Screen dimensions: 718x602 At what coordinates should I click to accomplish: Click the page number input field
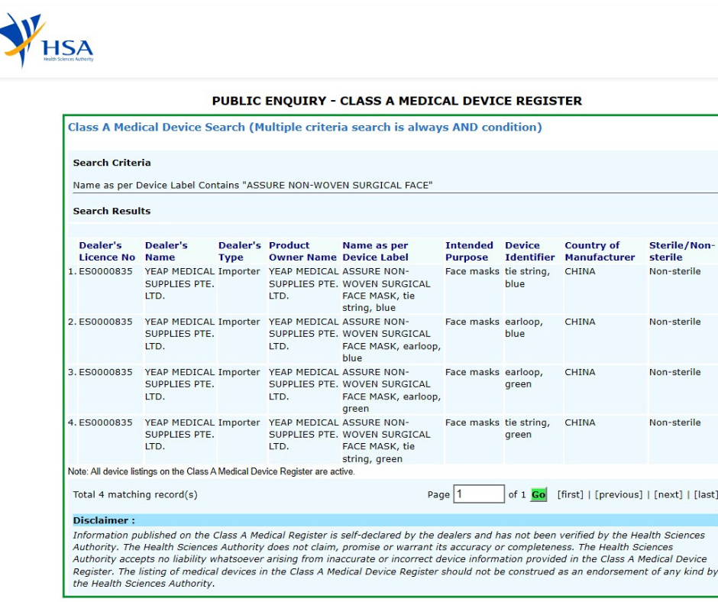click(479, 494)
